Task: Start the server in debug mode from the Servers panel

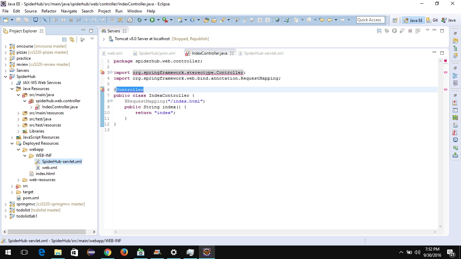Action: coord(387,31)
